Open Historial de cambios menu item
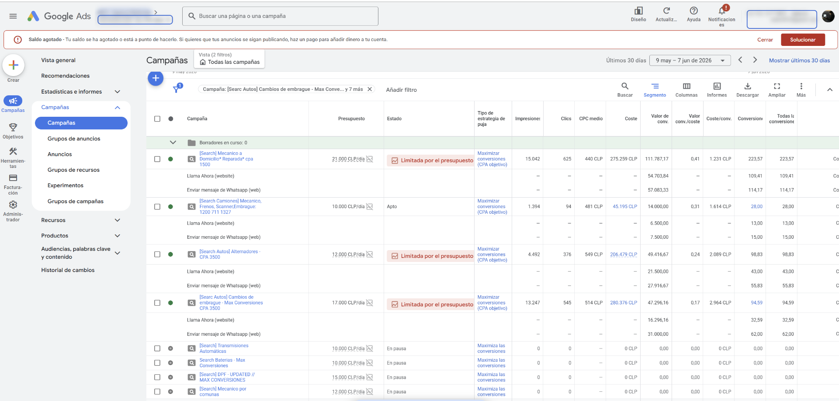The width and height of the screenshot is (839, 401). [68, 270]
